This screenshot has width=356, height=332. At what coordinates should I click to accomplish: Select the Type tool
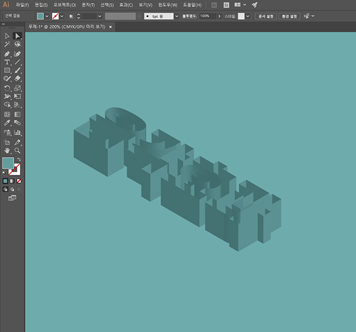point(7,62)
